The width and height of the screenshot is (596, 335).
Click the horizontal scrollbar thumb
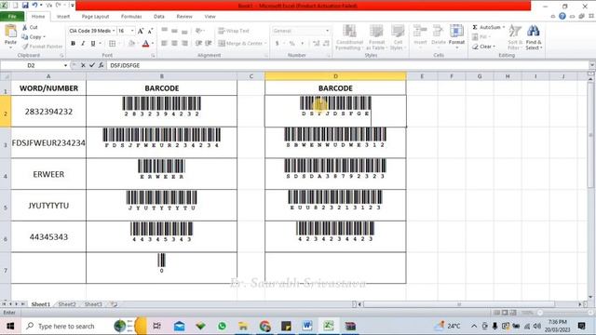click(459, 304)
